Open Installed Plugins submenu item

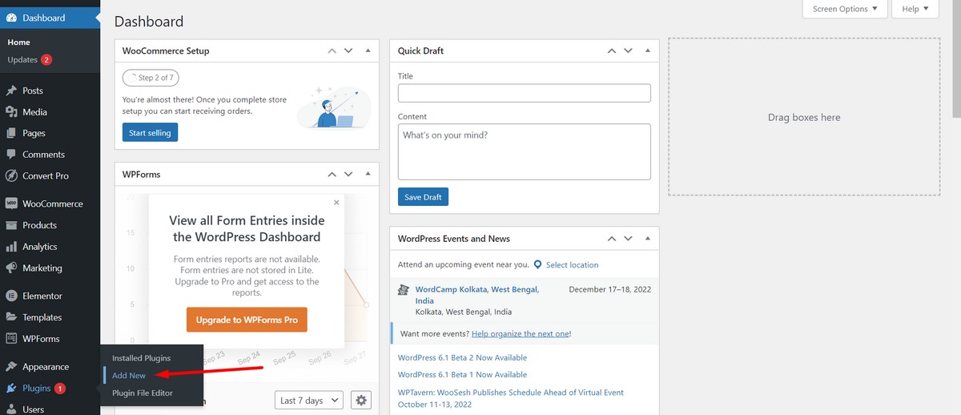point(141,358)
